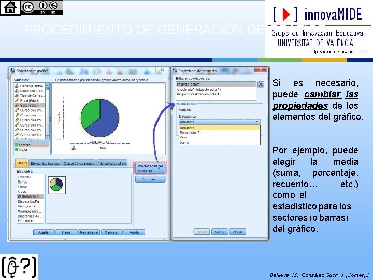
Task: Select Barras chart type
Action: coord(30,182)
